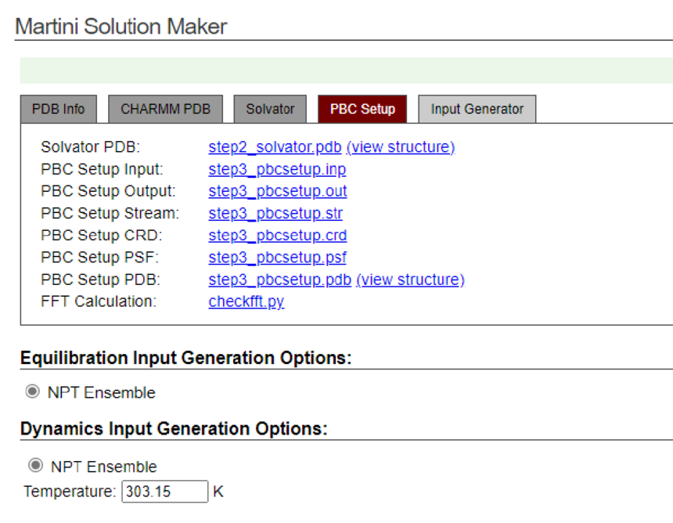Screen dimensions: 673x523
Task: Select NPT Ensemble for Equilibration
Action: [33, 392]
